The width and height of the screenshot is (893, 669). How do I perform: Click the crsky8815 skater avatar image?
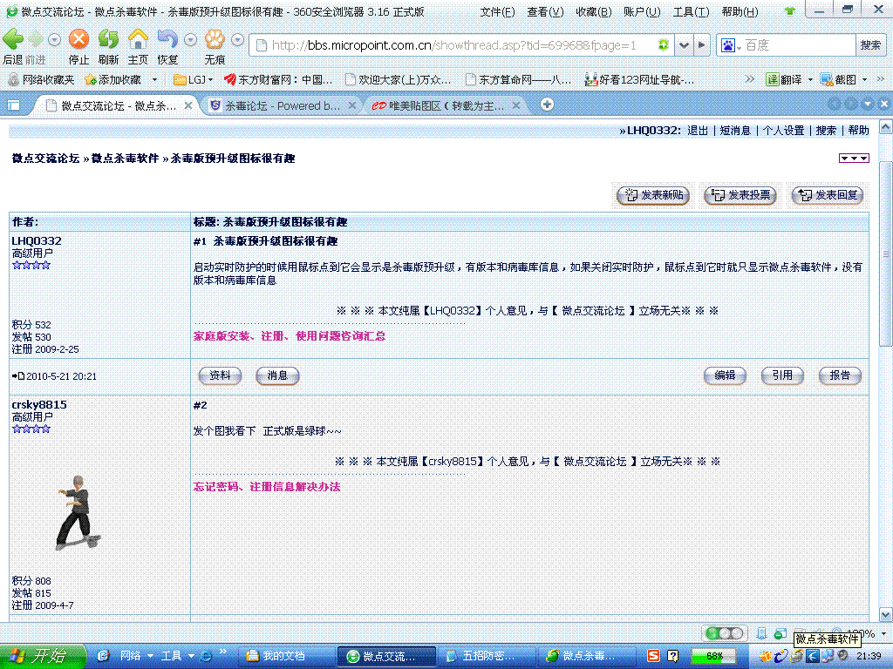click(x=78, y=512)
